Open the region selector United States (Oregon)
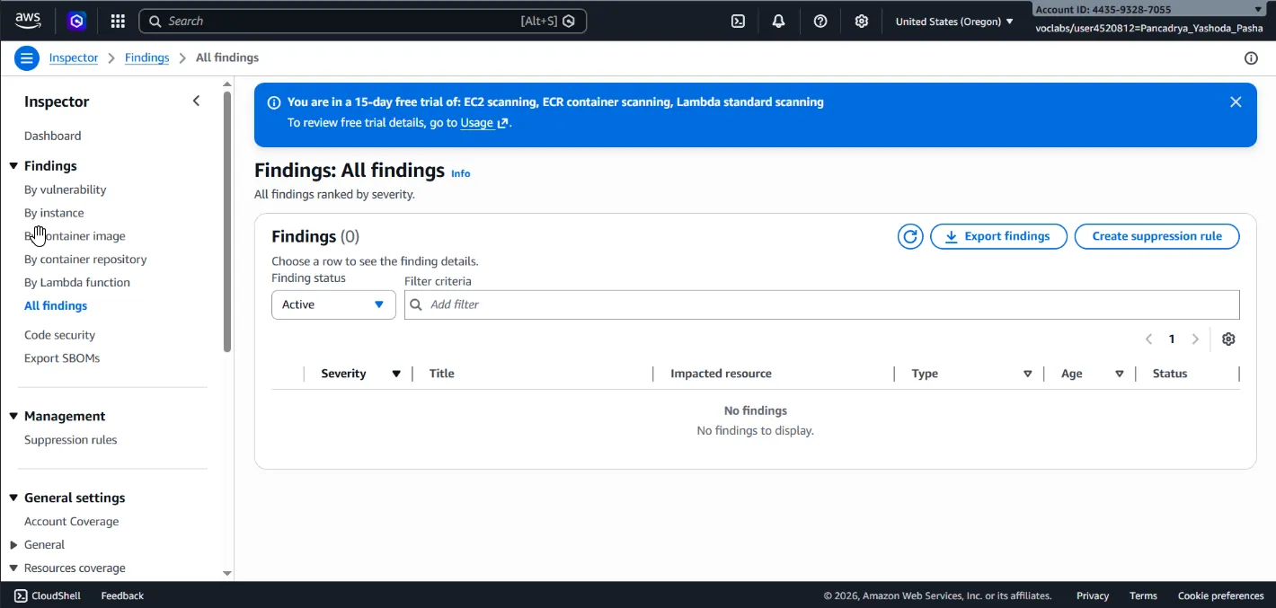The width and height of the screenshot is (1276, 608). click(954, 21)
